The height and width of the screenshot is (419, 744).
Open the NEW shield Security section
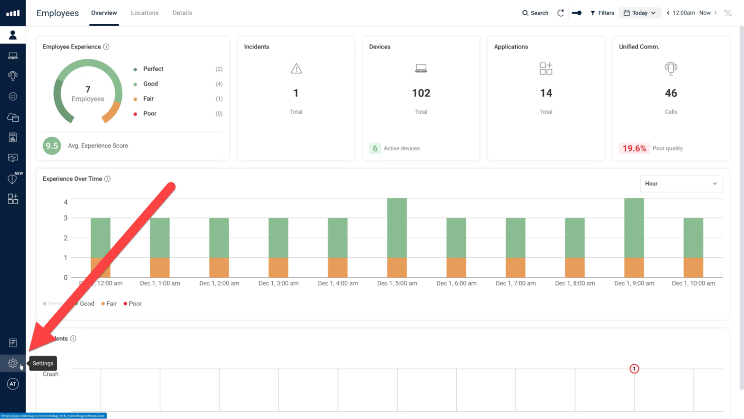click(x=13, y=179)
